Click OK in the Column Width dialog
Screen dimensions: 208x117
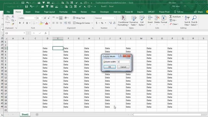[110, 67]
